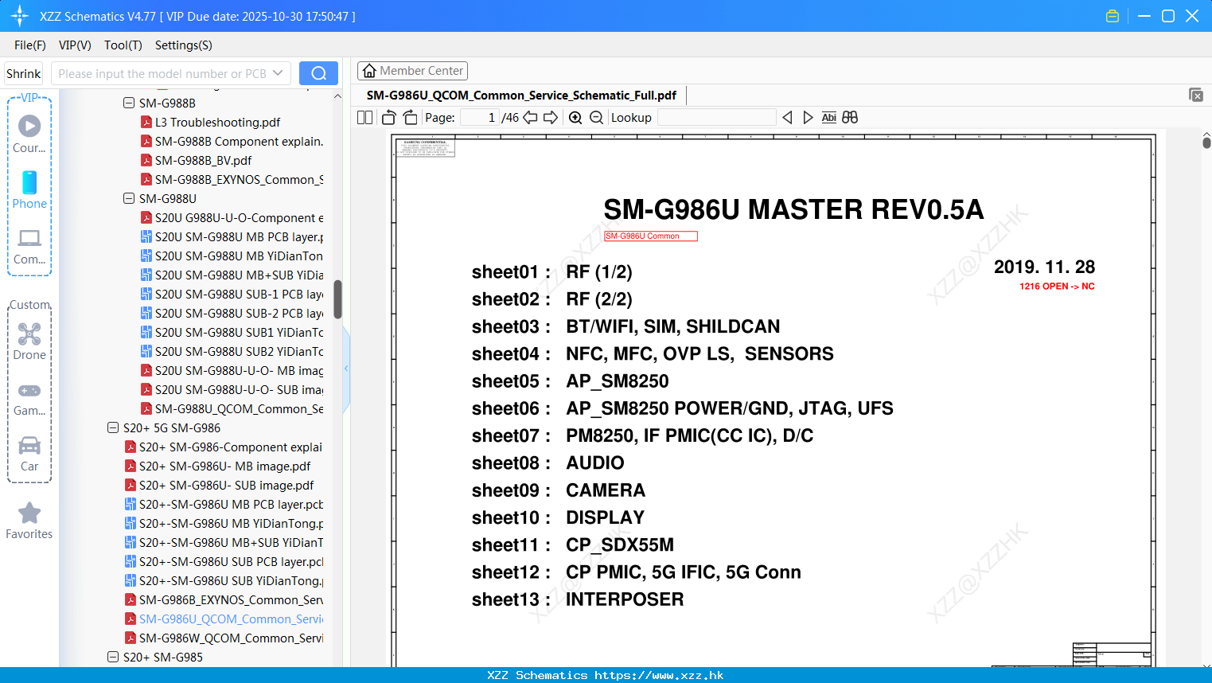This screenshot has width=1212, height=683.
Task: Open S20U SM-G988U MB+SUB YiDianTong file
Action: click(232, 275)
